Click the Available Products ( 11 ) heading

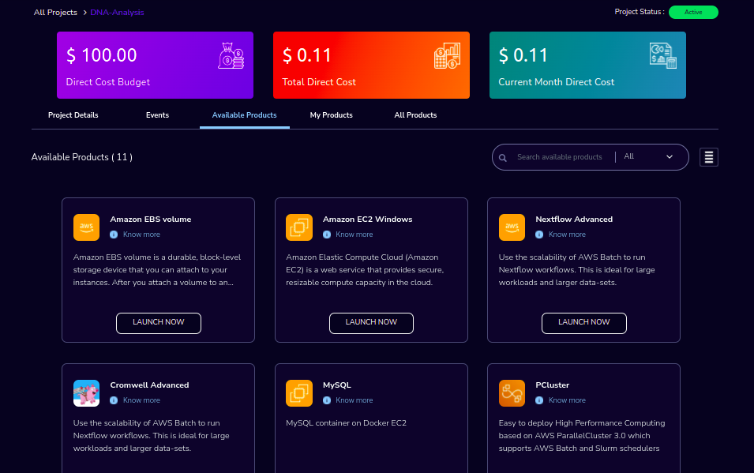click(82, 157)
